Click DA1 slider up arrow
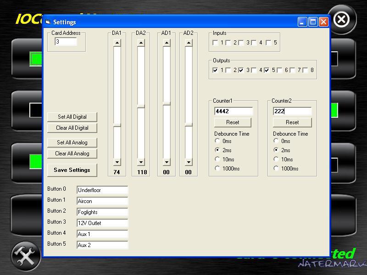This screenshot has height=275, width=367. (117, 43)
